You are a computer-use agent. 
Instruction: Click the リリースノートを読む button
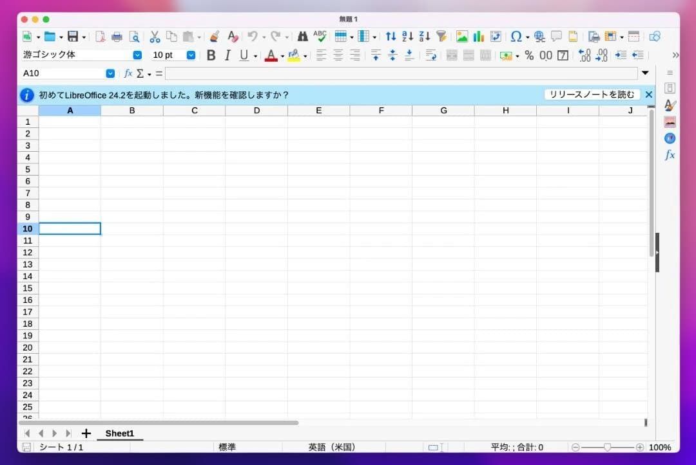(x=592, y=94)
